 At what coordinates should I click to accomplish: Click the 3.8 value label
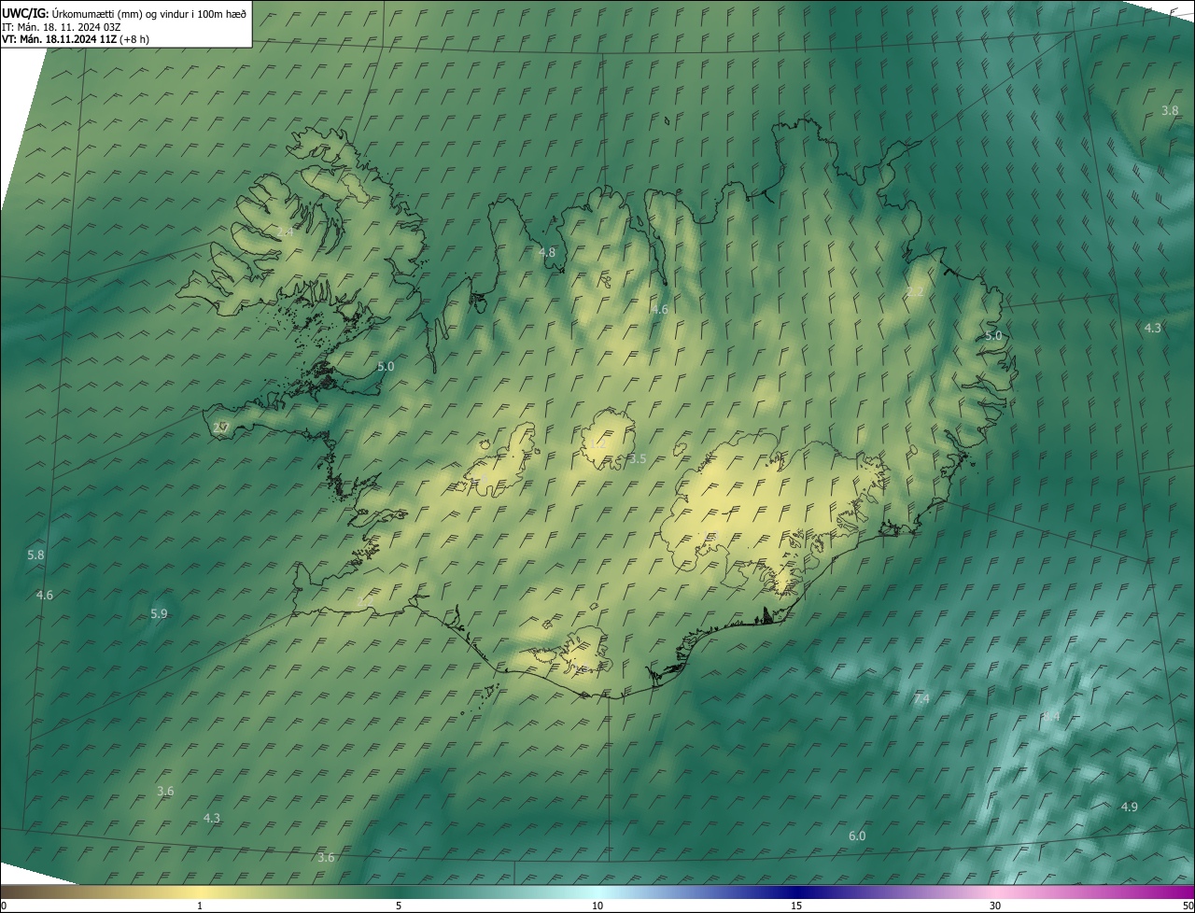click(1170, 110)
